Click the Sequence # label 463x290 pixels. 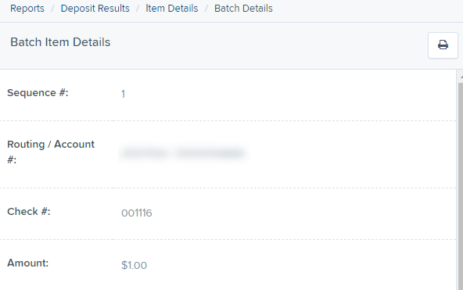click(x=38, y=93)
